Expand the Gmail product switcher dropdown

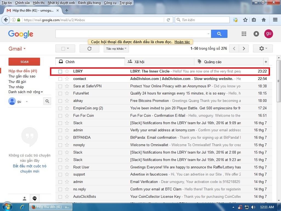17,49
